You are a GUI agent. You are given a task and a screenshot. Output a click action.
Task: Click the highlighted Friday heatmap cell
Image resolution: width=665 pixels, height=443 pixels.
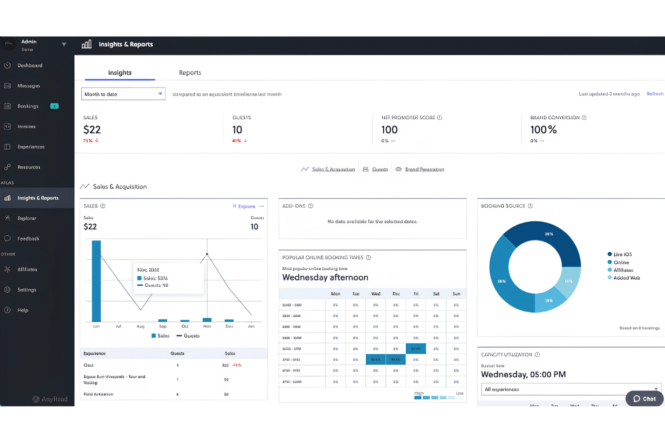pos(416,348)
